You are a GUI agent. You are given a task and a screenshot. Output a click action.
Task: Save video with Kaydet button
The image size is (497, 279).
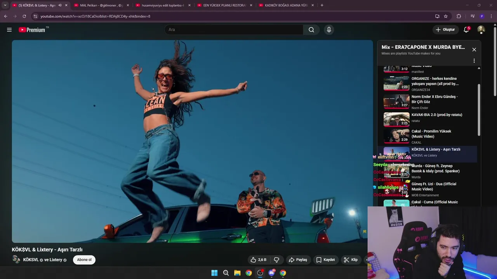pos(325,260)
